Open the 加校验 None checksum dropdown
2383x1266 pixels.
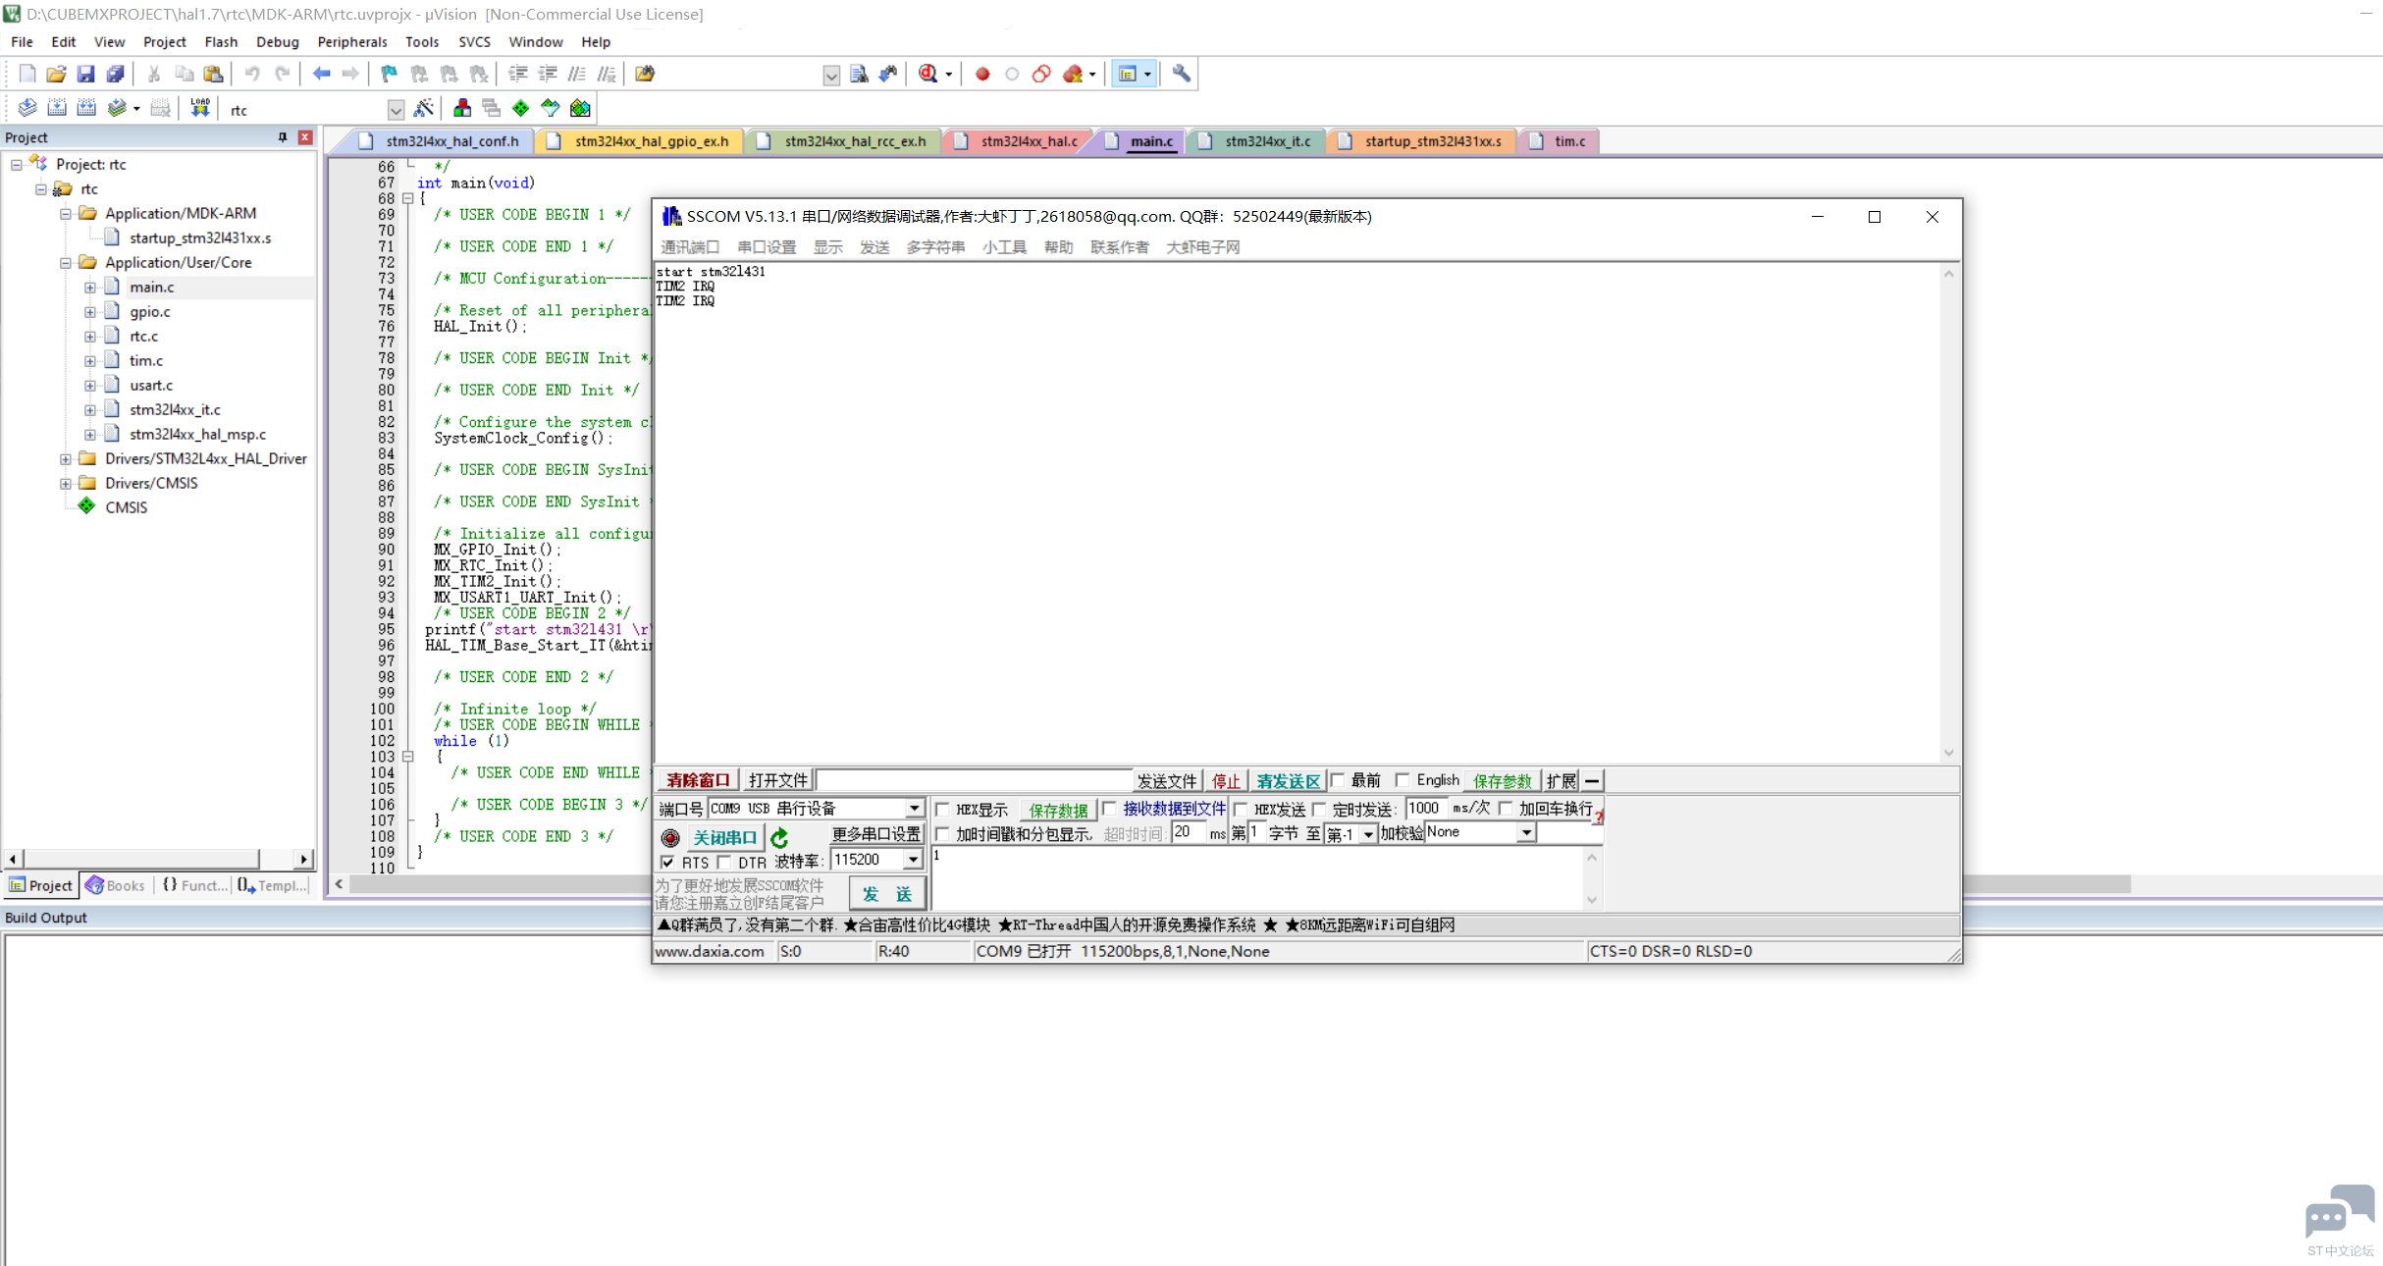1526,832
